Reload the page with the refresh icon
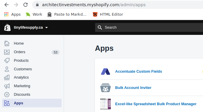Image resolution: width=203 pixels, height=112 pixels. 25,5
